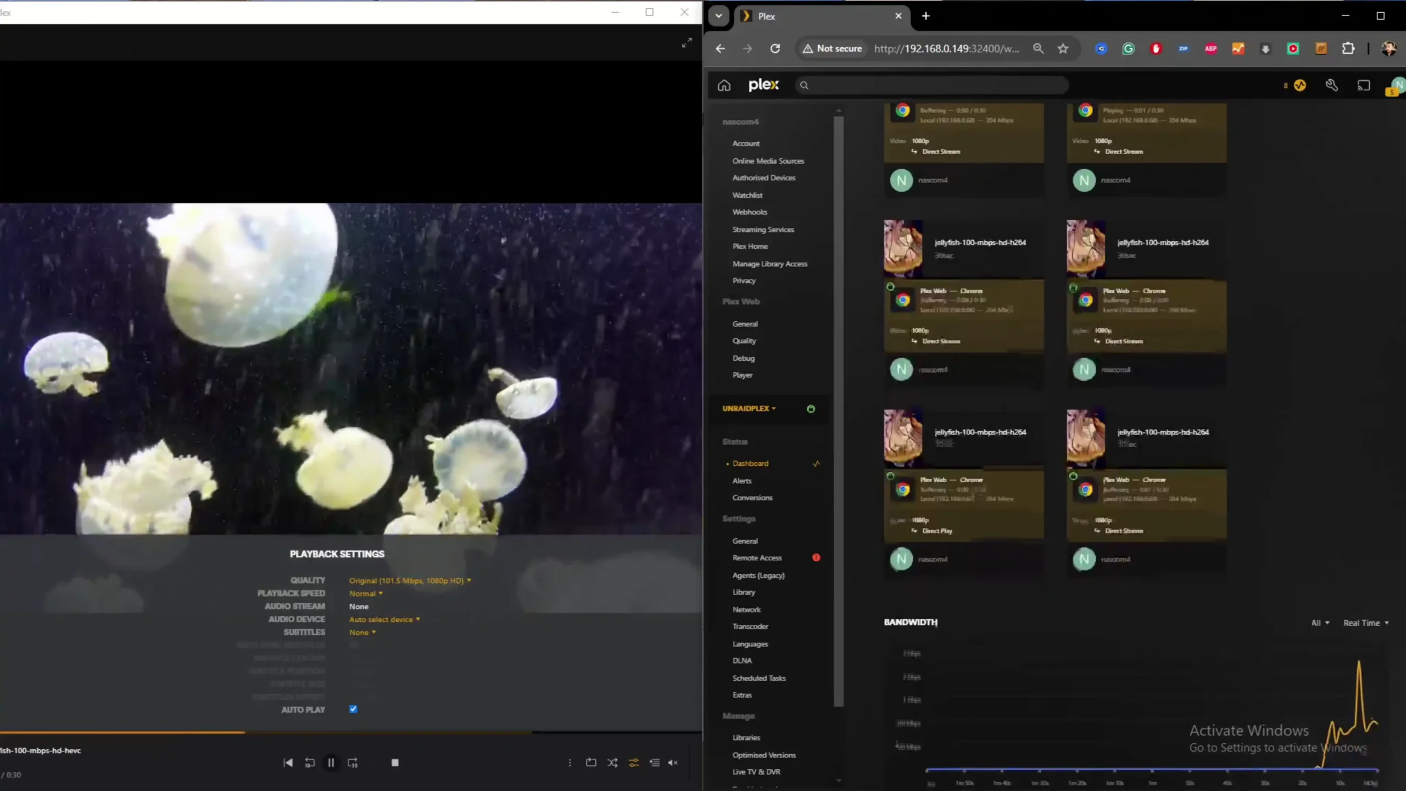Open the Plex Web Debug settings
This screenshot has width=1406, height=791.
point(743,358)
